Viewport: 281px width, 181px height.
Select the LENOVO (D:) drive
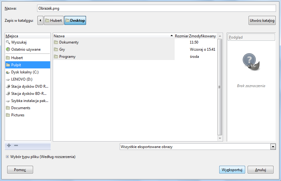point(22,79)
